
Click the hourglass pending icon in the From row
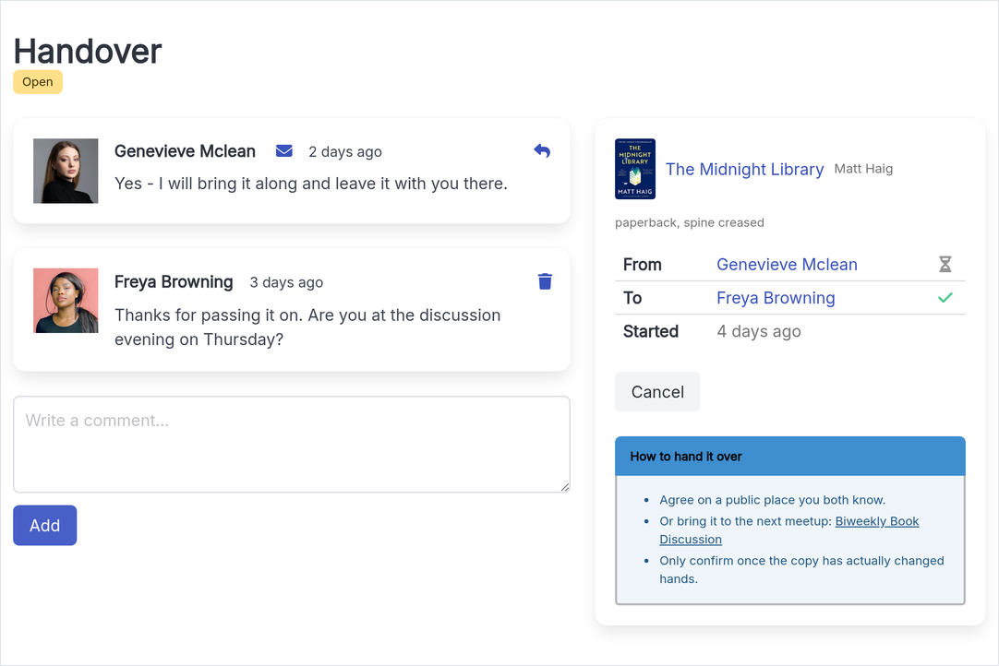[945, 264]
